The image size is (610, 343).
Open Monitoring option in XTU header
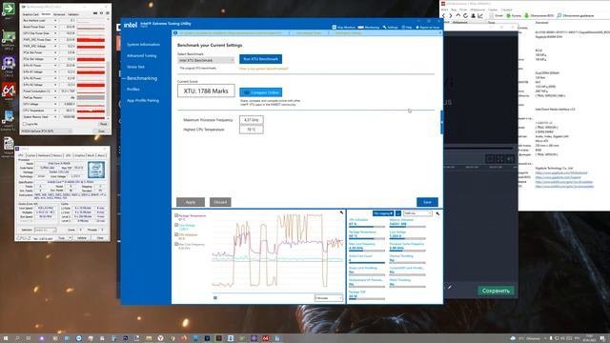click(x=369, y=28)
